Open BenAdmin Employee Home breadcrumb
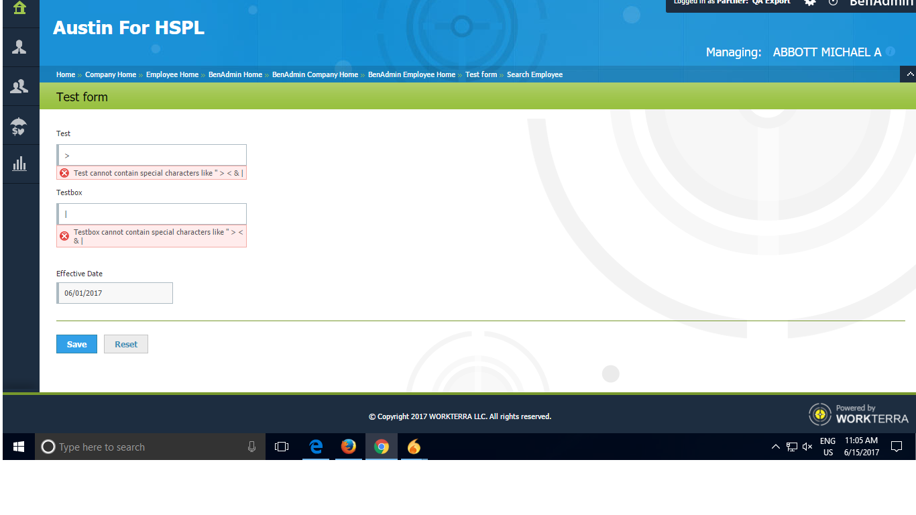 (412, 74)
